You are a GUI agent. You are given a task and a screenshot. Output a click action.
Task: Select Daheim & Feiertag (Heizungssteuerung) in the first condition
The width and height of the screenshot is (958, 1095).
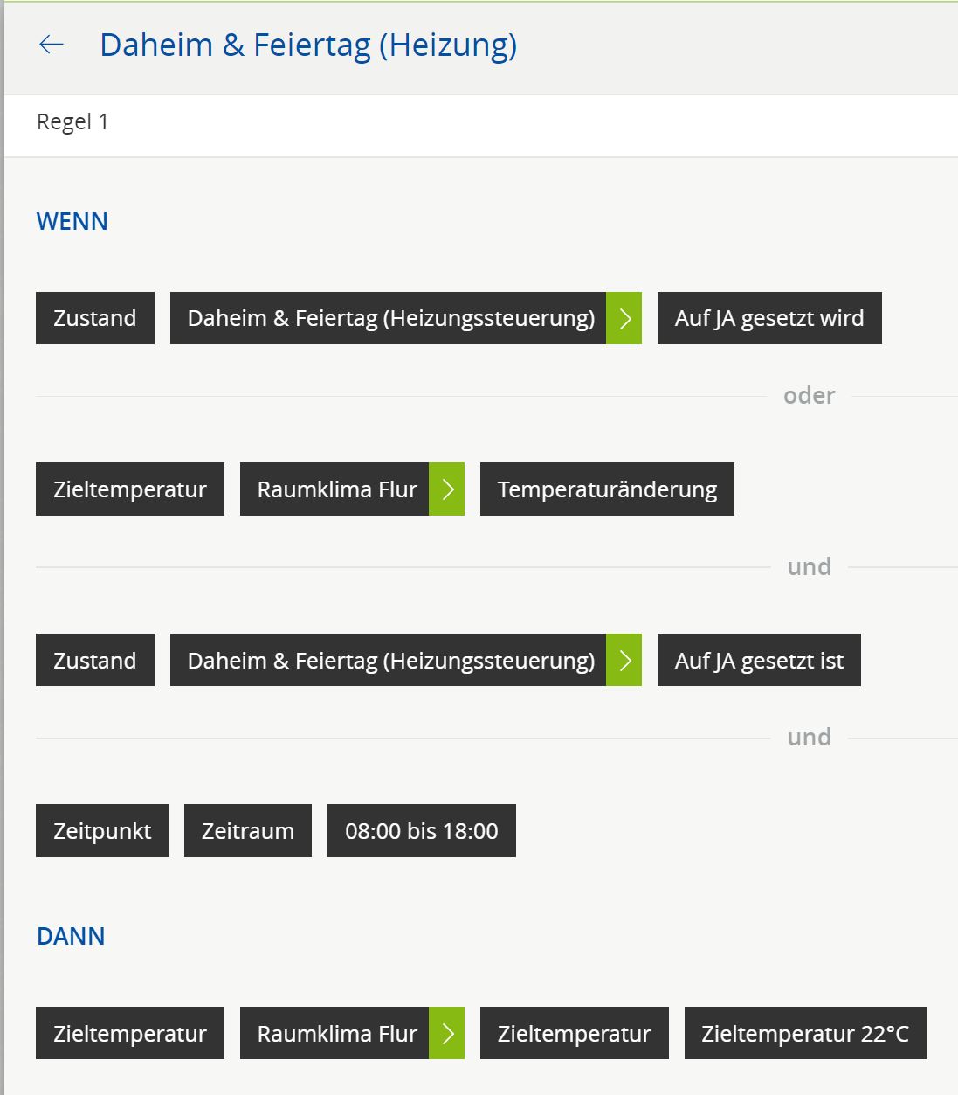pos(389,318)
